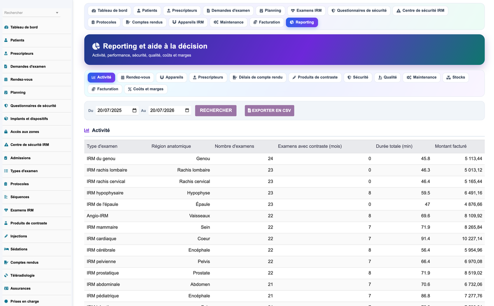Image resolution: width=494 pixels, height=306 pixels.
Task: Open the Au date calendar picker icon
Action: (187, 110)
